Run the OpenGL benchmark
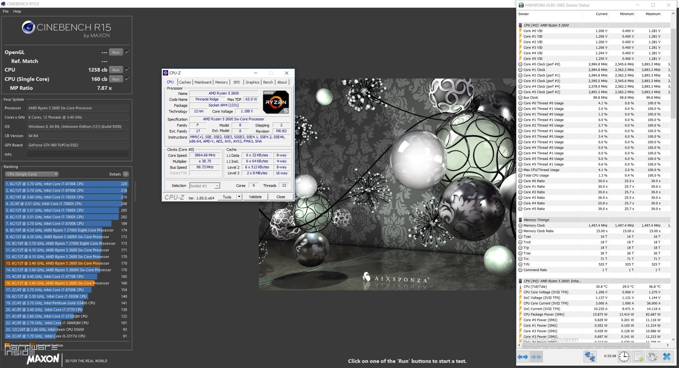The width and height of the screenshot is (679, 368). point(116,52)
